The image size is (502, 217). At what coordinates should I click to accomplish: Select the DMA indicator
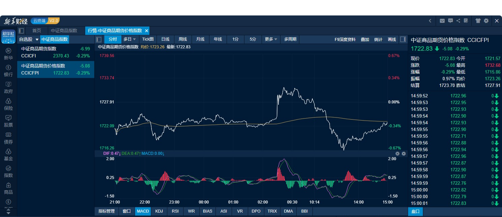(288, 211)
